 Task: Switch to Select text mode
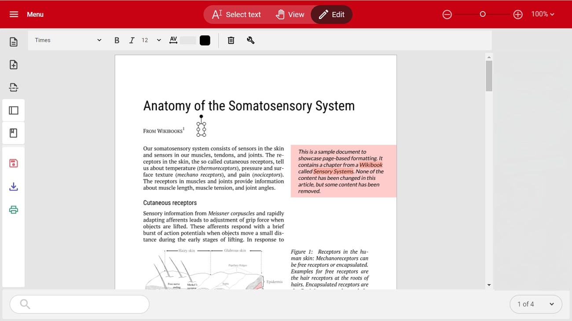[237, 15]
